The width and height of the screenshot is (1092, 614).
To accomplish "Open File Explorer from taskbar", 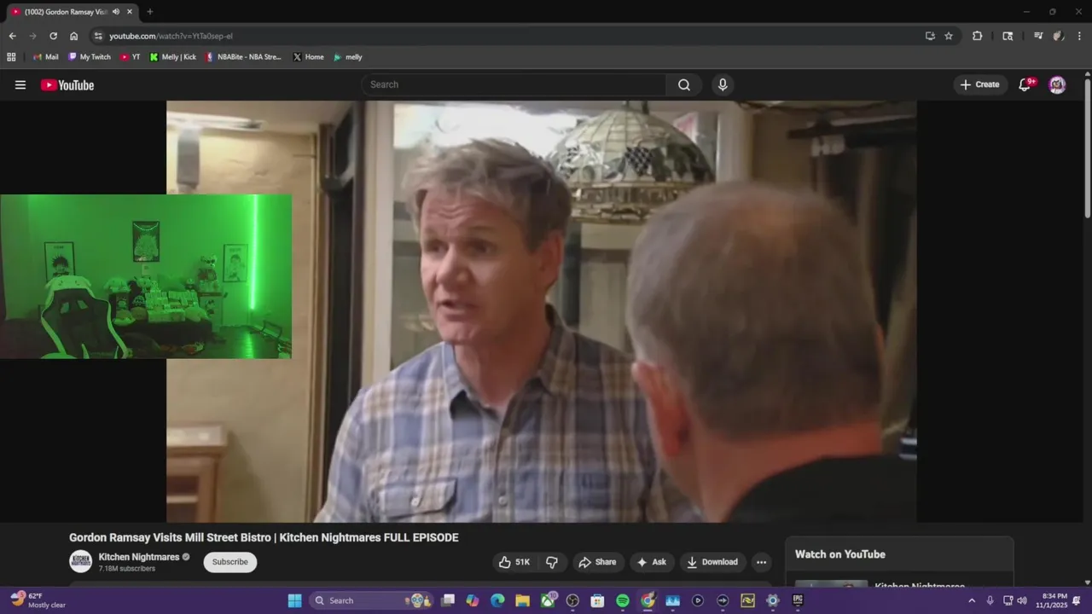I will pyautogui.click(x=522, y=600).
